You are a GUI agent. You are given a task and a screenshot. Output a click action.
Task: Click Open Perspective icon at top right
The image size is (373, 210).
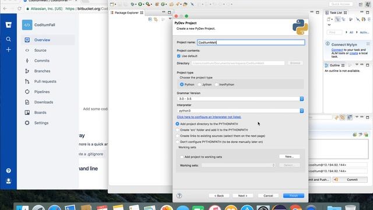[361, 4]
